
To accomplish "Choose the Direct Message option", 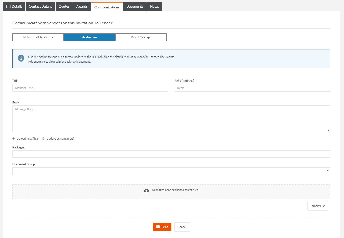I will tap(141, 37).
